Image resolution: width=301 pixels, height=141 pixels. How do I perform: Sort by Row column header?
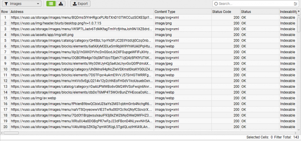[5, 12]
